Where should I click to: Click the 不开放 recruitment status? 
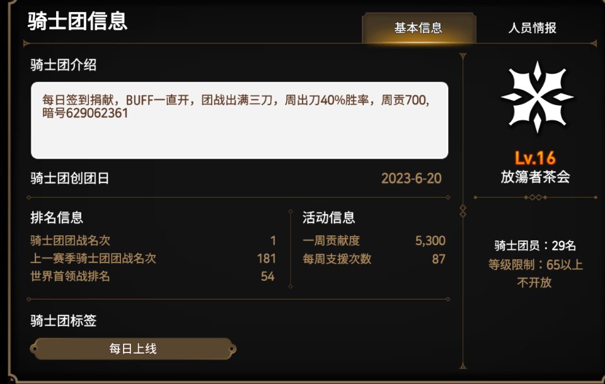point(534,283)
